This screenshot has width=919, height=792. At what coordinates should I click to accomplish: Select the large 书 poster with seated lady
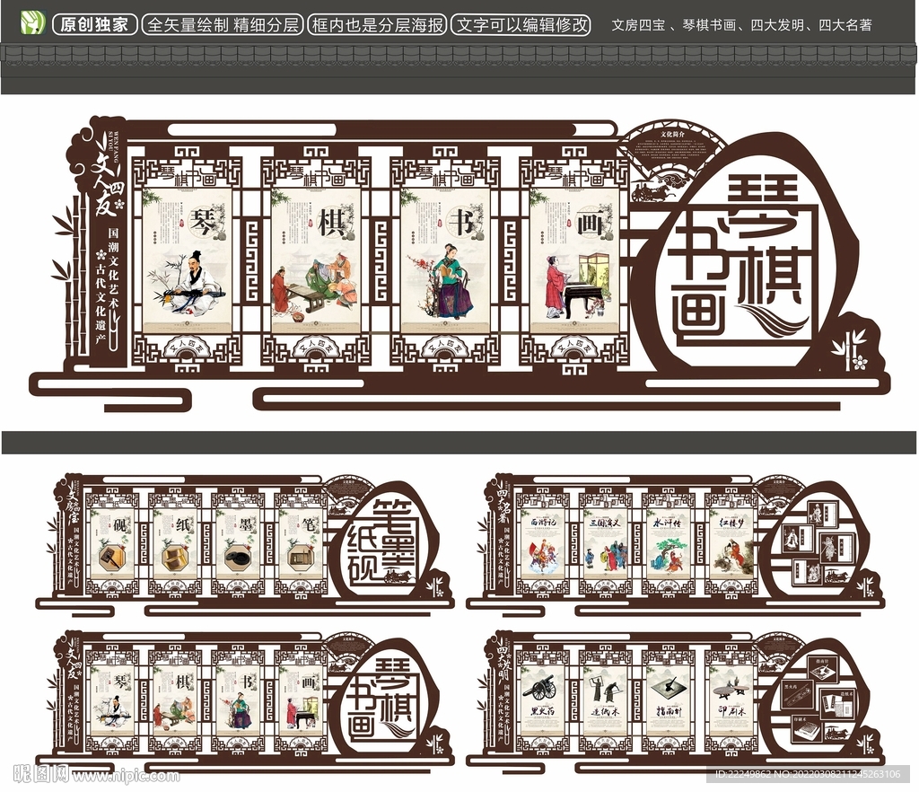coord(445,259)
